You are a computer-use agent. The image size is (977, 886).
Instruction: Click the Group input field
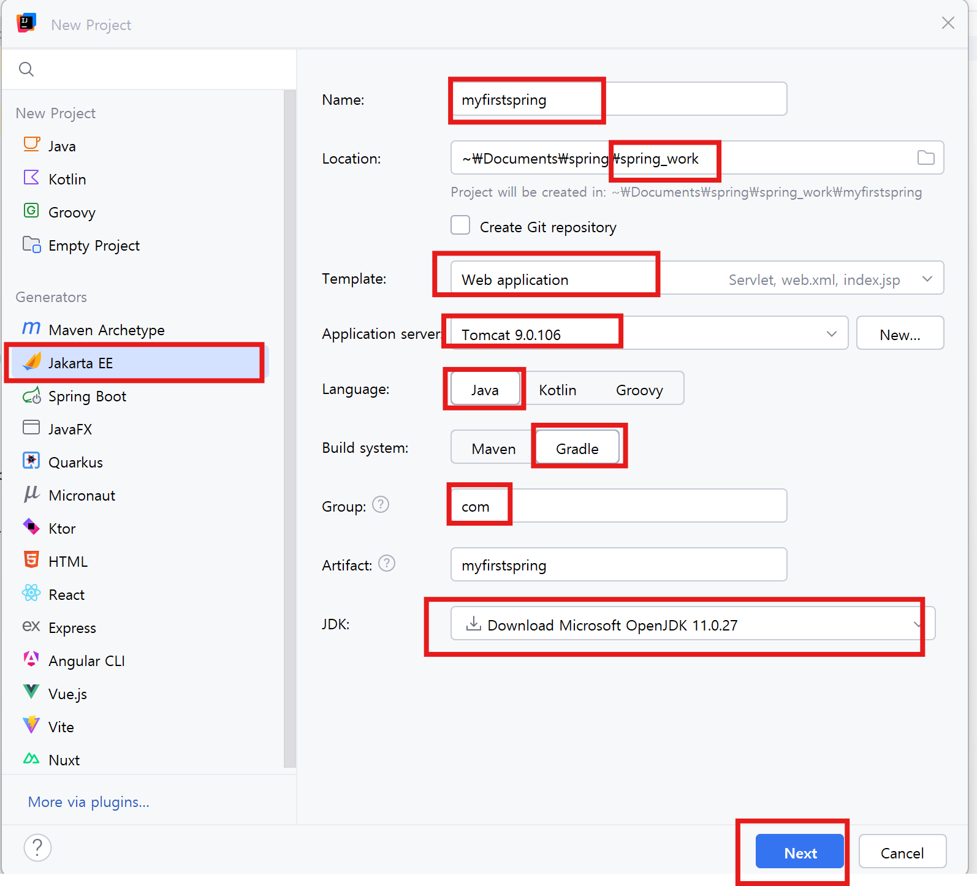pos(619,505)
